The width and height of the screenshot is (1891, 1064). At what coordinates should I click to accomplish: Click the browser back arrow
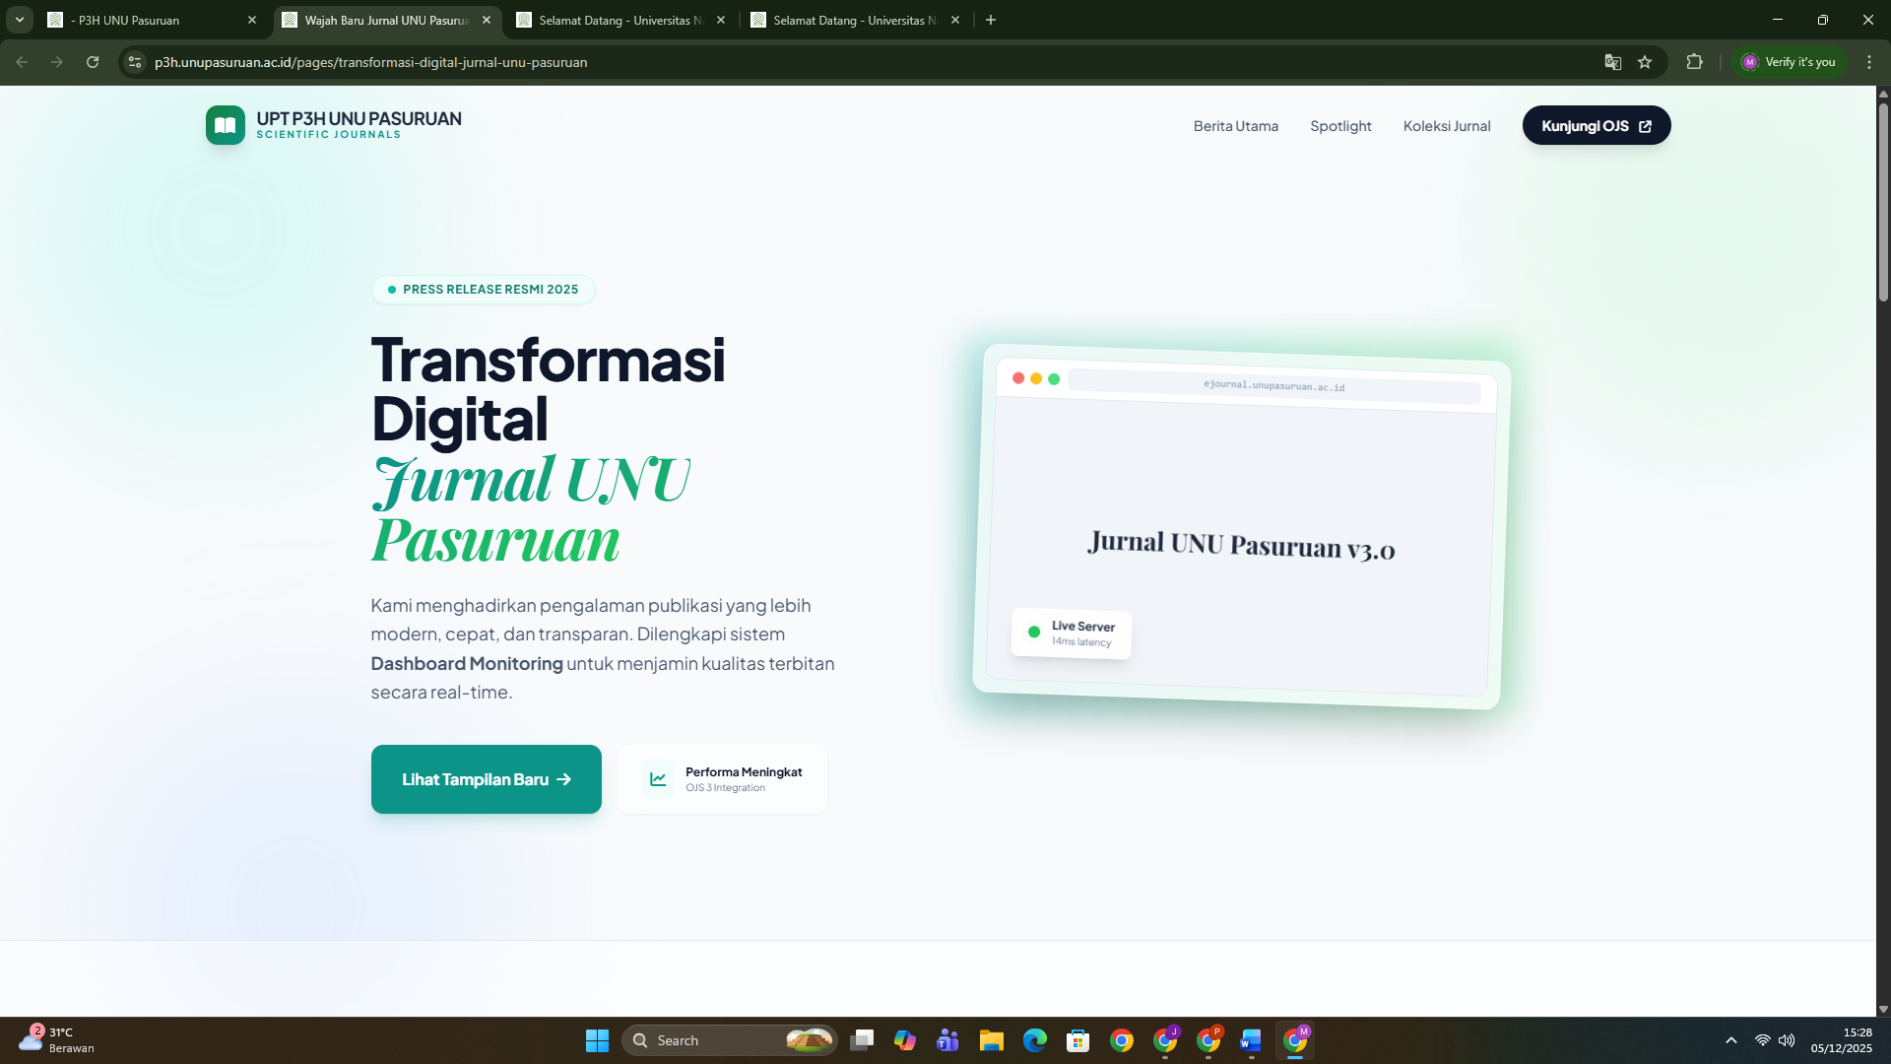(x=22, y=62)
